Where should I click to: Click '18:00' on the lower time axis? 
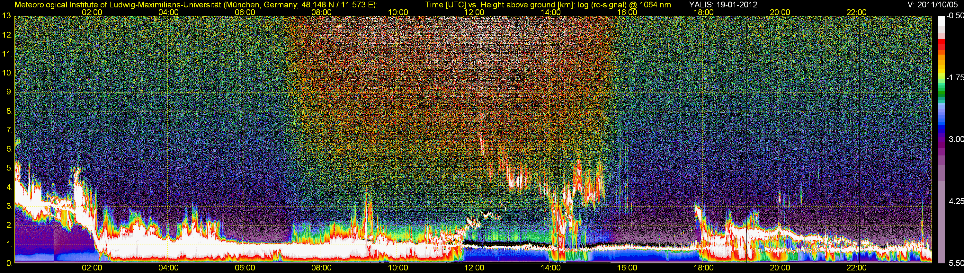pyautogui.click(x=703, y=268)
